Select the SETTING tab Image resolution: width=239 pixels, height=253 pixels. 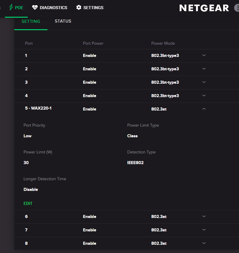point(31,22)
